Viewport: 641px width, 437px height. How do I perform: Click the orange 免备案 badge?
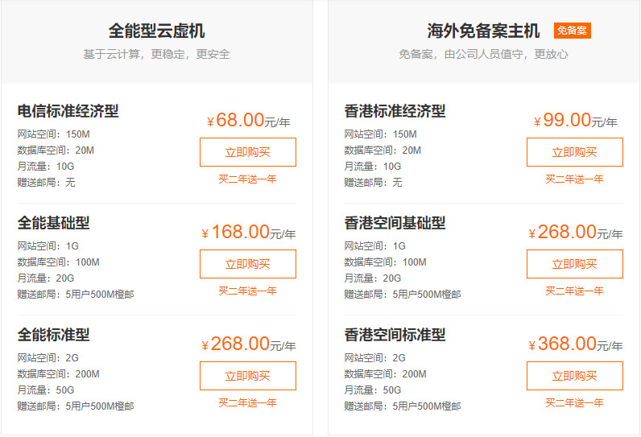click(573, 31)
